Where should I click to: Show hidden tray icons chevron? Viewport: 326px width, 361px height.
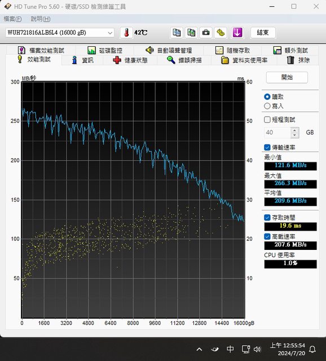(199, 350)
